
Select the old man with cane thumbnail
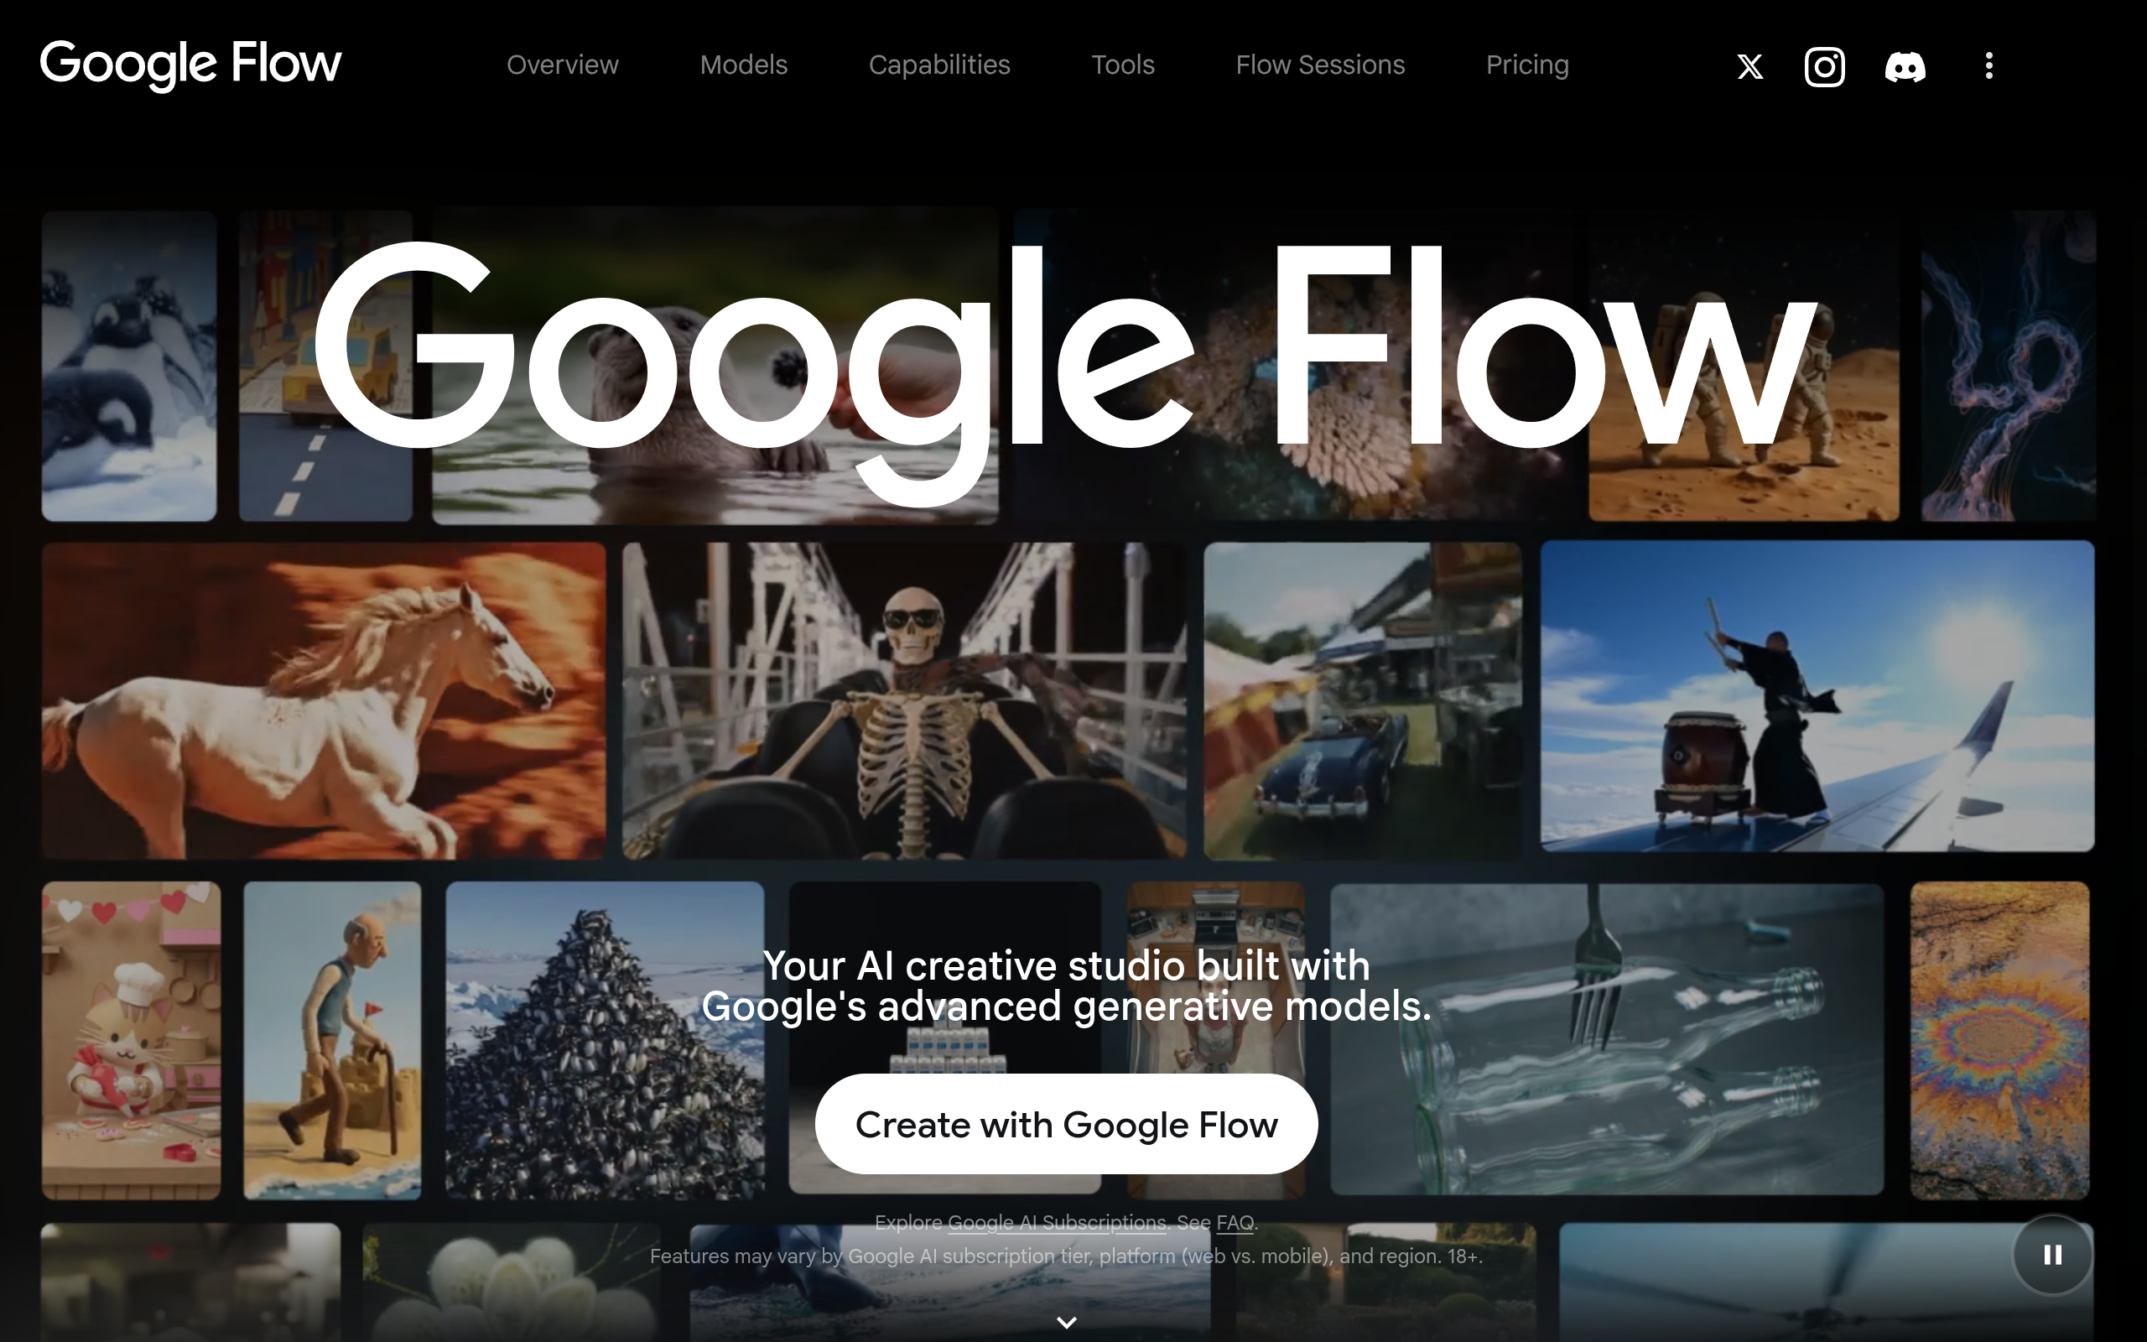click(x=332, y=1040)
